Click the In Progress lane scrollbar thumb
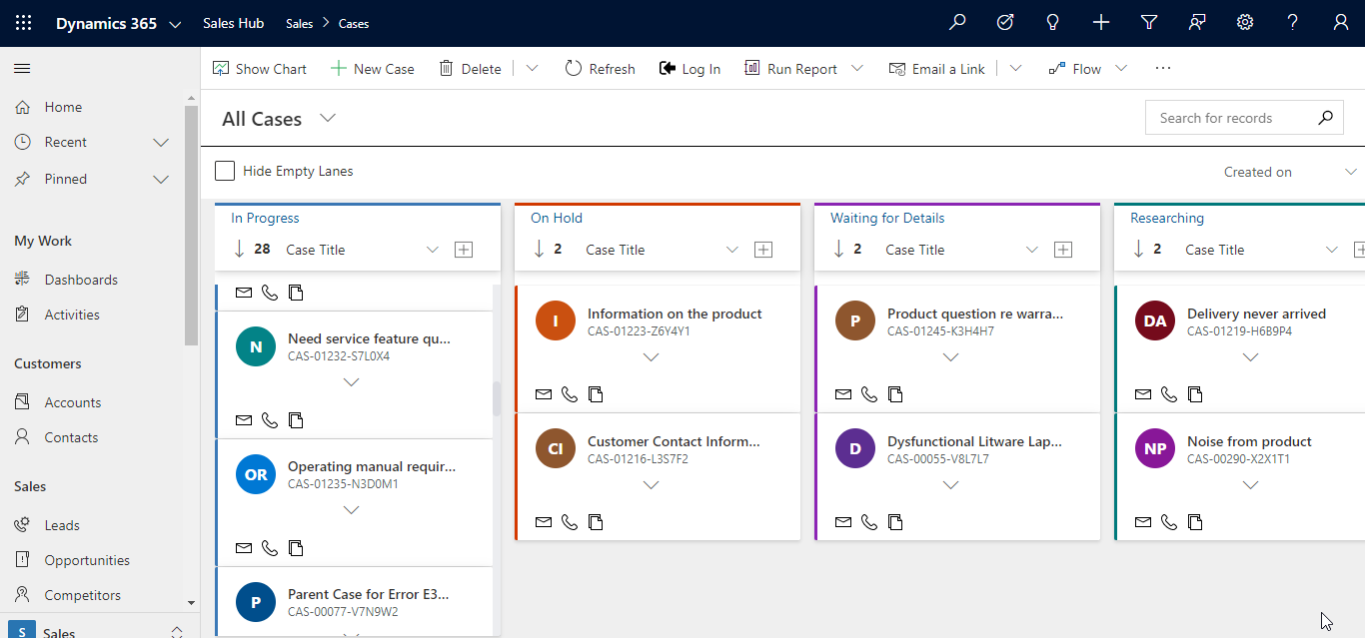Viewport: 1365px width, 638px height. pos(497,398)
